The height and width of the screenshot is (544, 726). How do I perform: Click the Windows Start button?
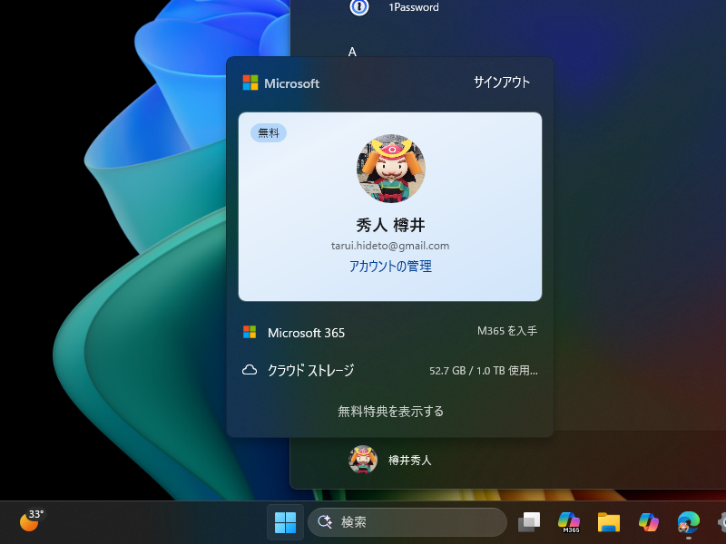[x=285, y=522]
